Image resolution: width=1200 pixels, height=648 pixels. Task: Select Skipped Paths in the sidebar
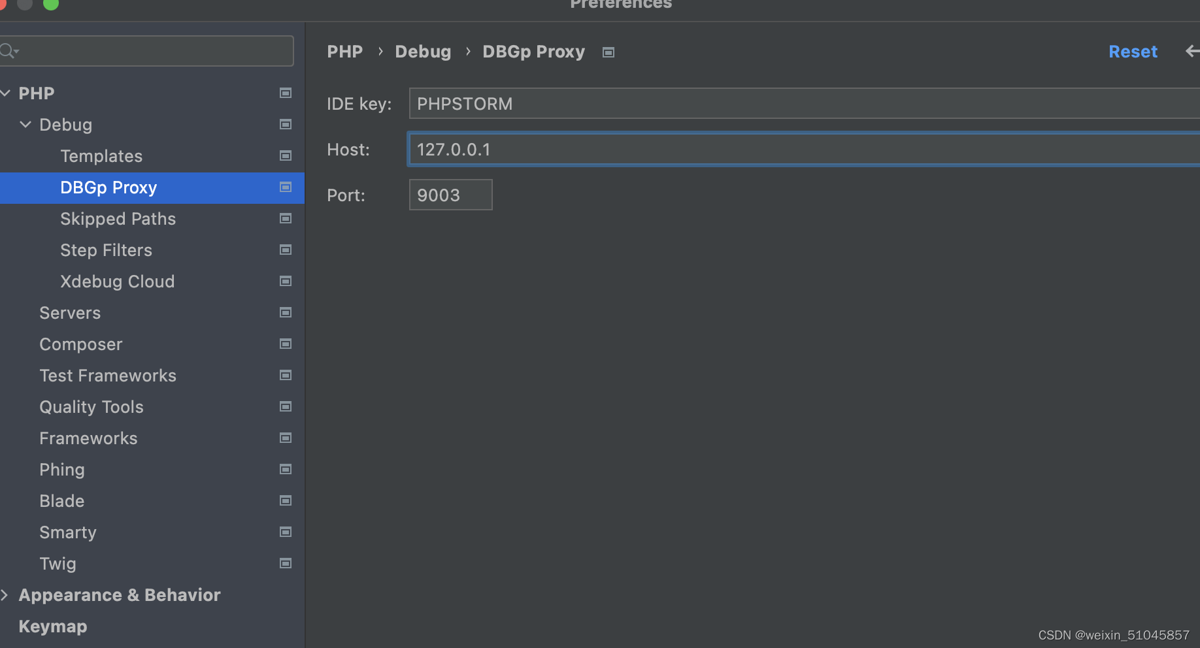click(x=118, y=219)
